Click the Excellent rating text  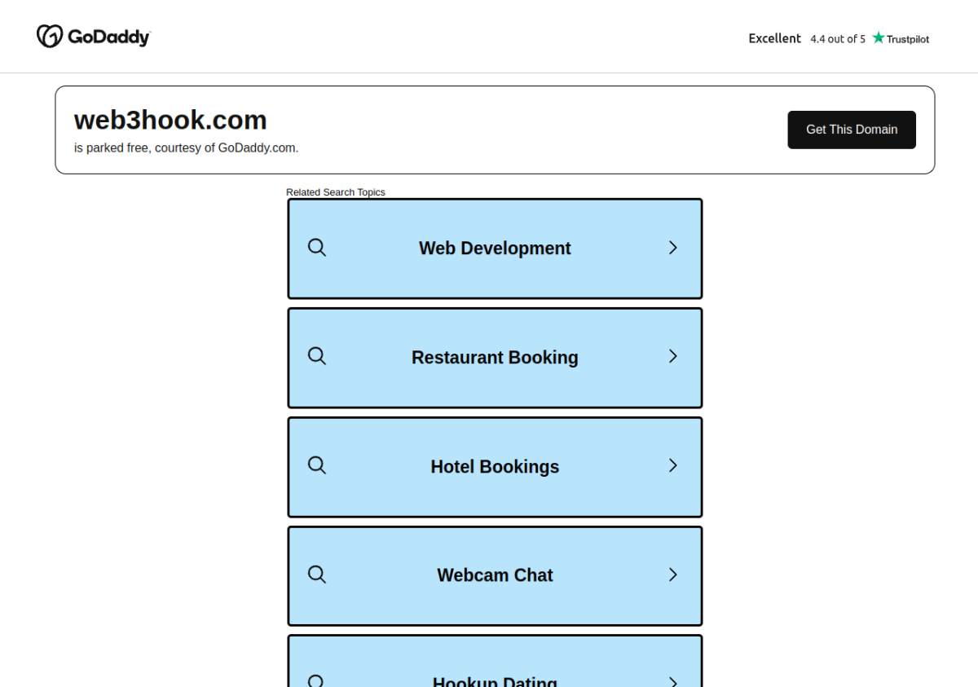774,38
